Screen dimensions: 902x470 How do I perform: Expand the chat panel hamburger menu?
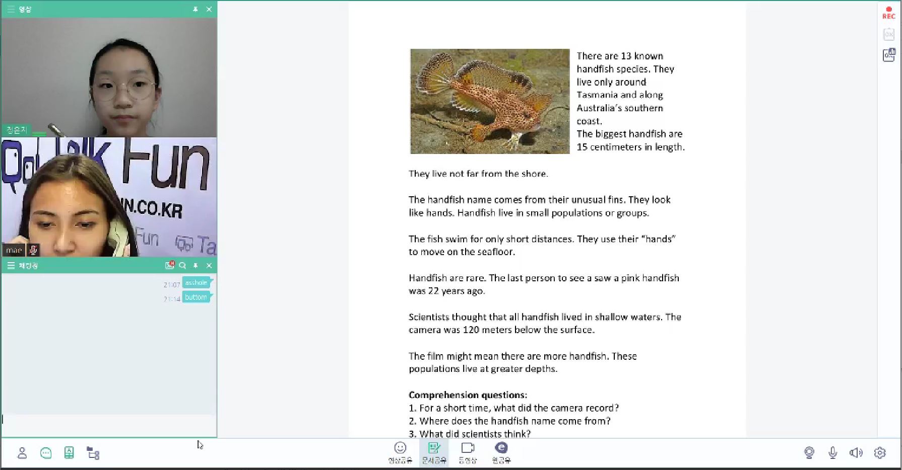(11, 265)
